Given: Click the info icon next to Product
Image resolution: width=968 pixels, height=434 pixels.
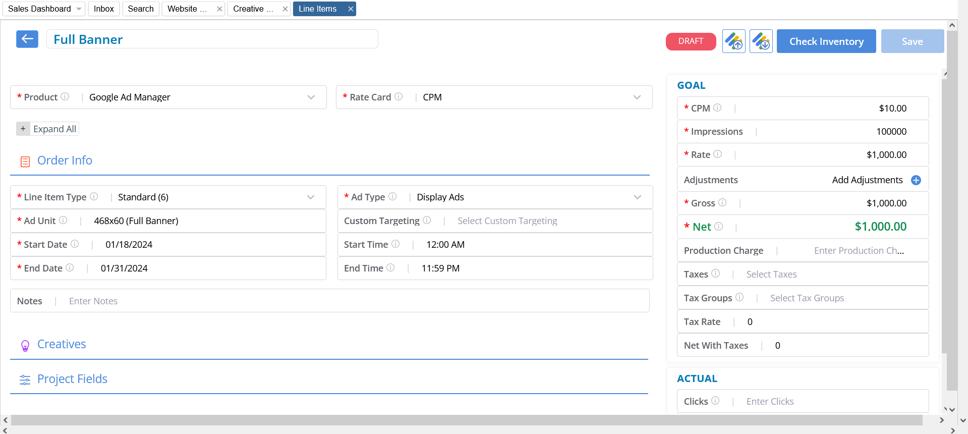Looking at the screenshot, I should click(65, 96).
